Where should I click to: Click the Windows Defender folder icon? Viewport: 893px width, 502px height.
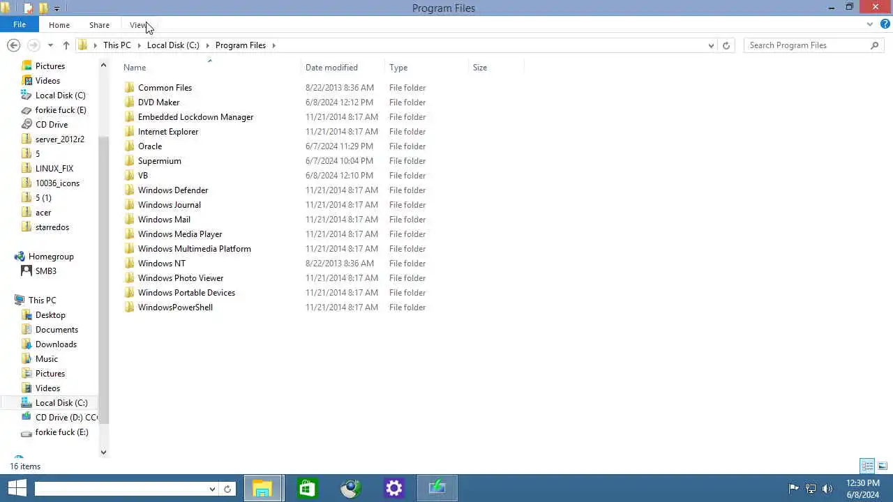[x=129, y=190]
